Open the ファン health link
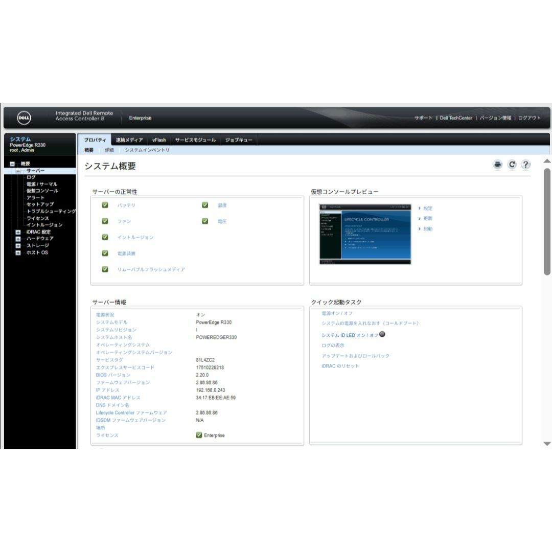 click(124, 221)
